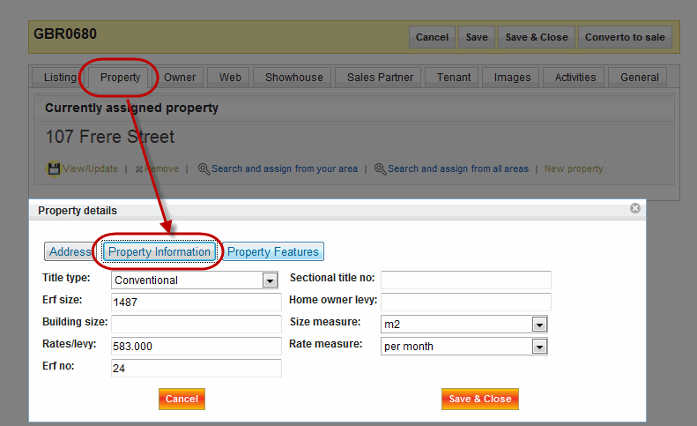
Task: Click the magnifier icon for your area search
Action: (204, 168)
